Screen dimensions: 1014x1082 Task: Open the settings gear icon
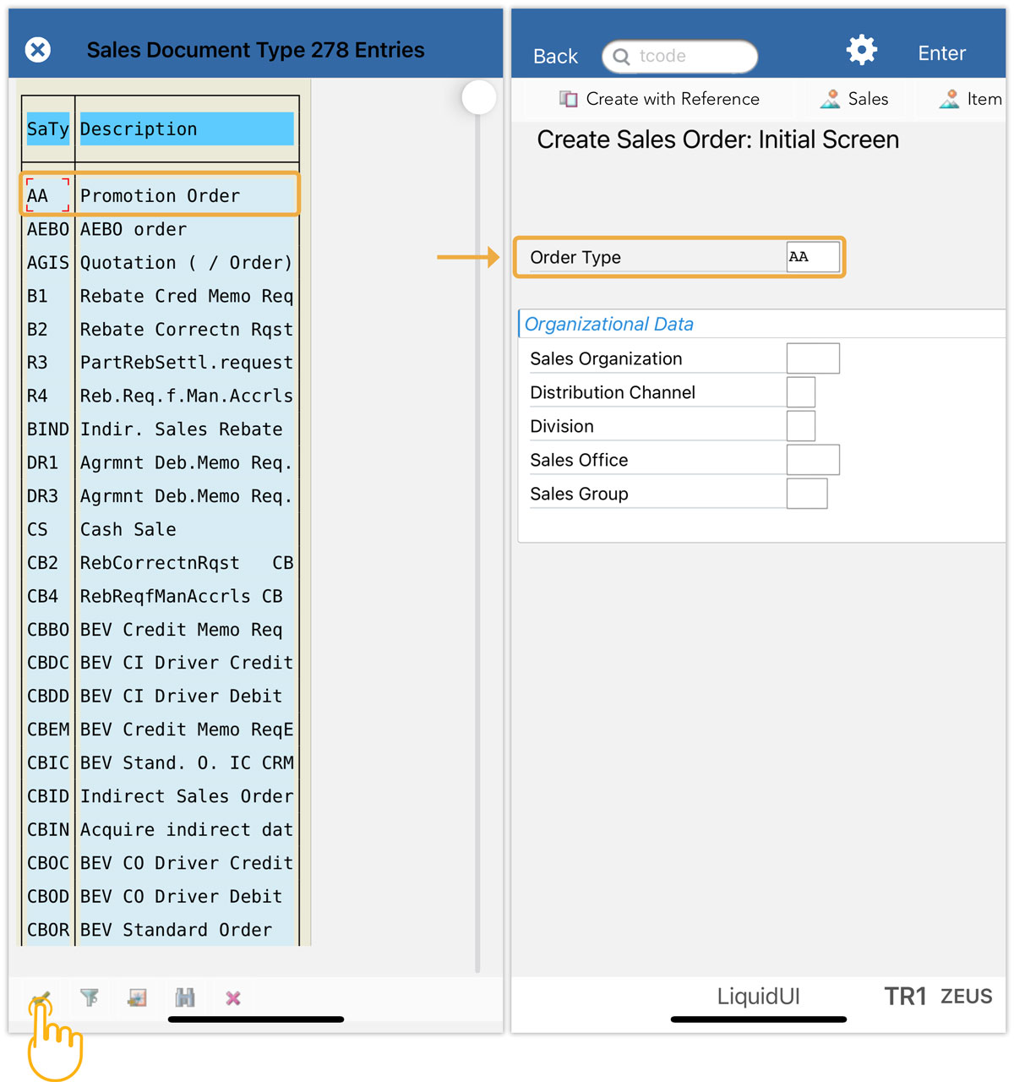(x=862, y=50)
